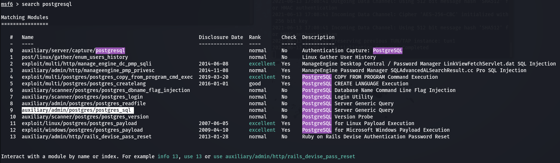
Task: Click the 'Name' column header
Action: click(28, 37)
